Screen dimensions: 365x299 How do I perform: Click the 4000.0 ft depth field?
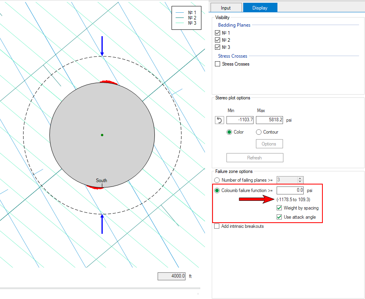pyautogui.click(x=172, y=276)
